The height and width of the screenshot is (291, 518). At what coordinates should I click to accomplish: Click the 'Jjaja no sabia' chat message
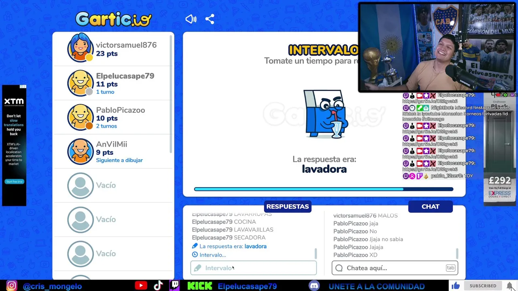368,239
